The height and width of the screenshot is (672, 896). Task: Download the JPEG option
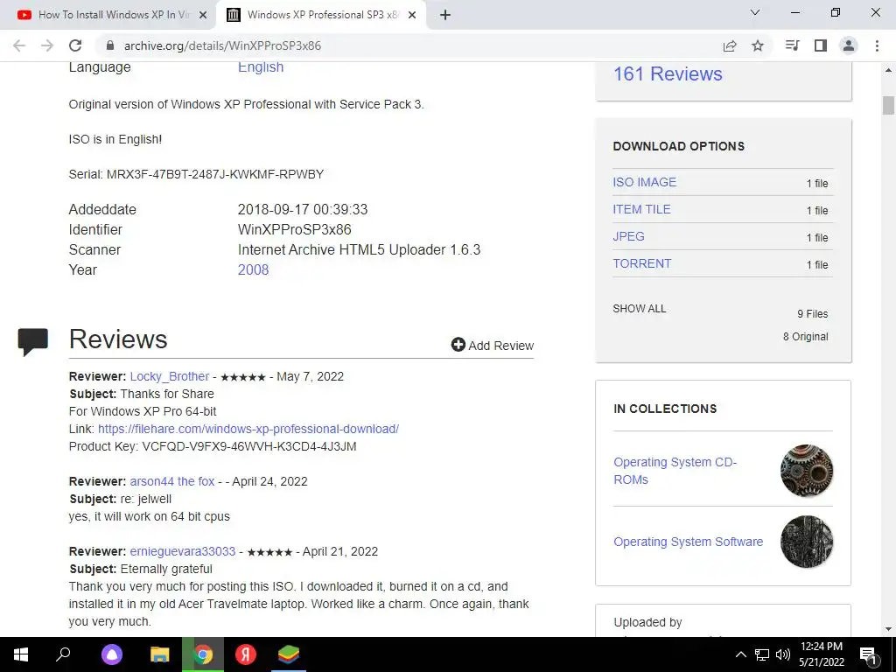pos(628,236)
